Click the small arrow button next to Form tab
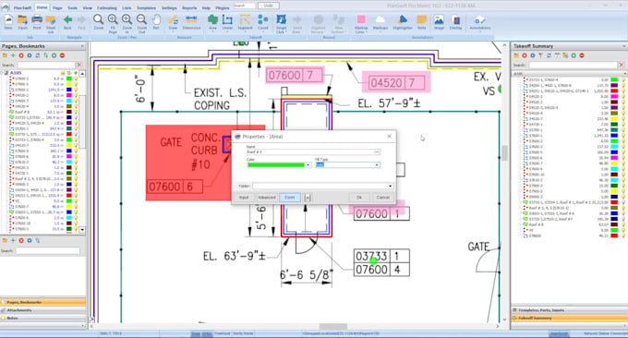This screenshot has width=628, height=338. tap(308, 197)
